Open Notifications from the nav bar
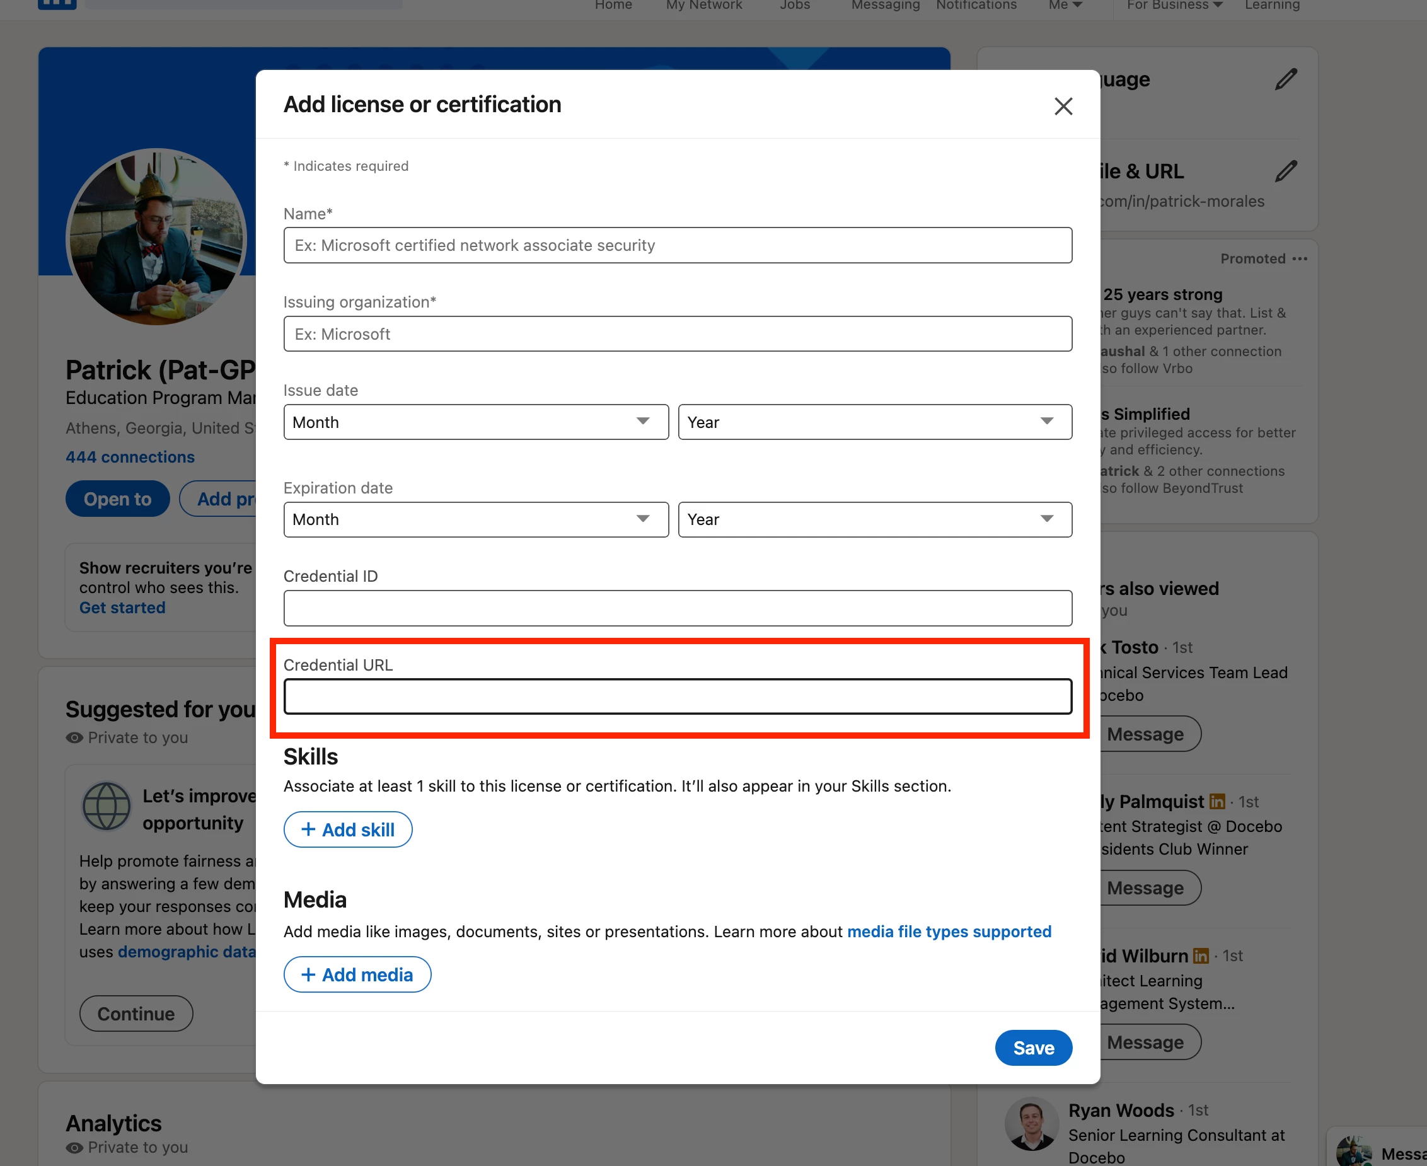Screen dimensions: 1427x1166 976,4
